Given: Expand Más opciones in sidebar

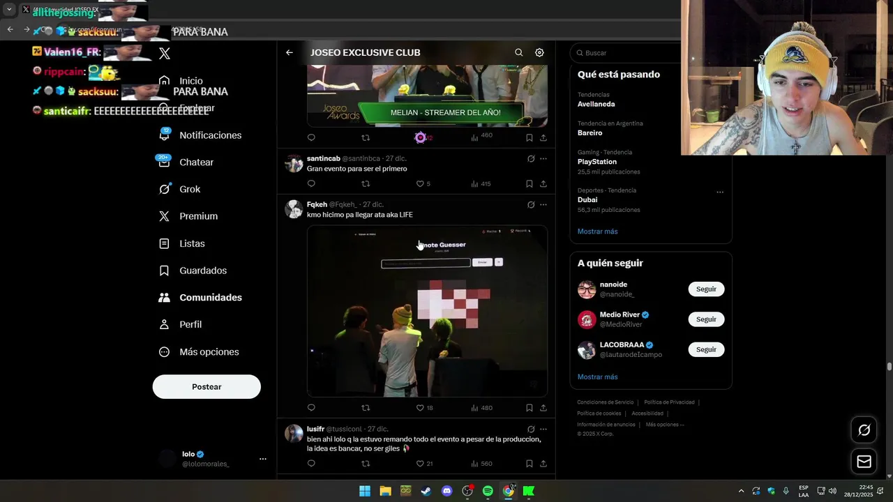Looking at the screenshot, I should (x=200, y=352).
